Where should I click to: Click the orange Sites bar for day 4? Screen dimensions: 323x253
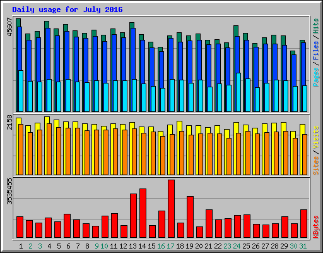(x=49, y=149)
